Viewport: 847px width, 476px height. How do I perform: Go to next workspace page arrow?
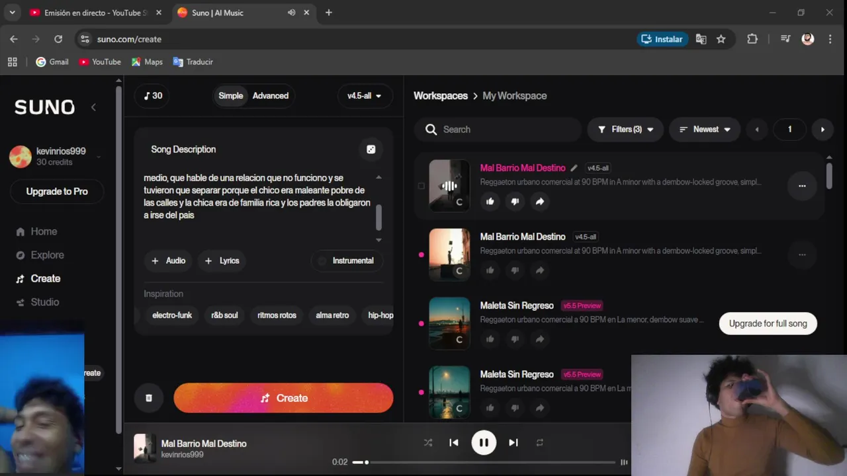(x=823, y=130)
